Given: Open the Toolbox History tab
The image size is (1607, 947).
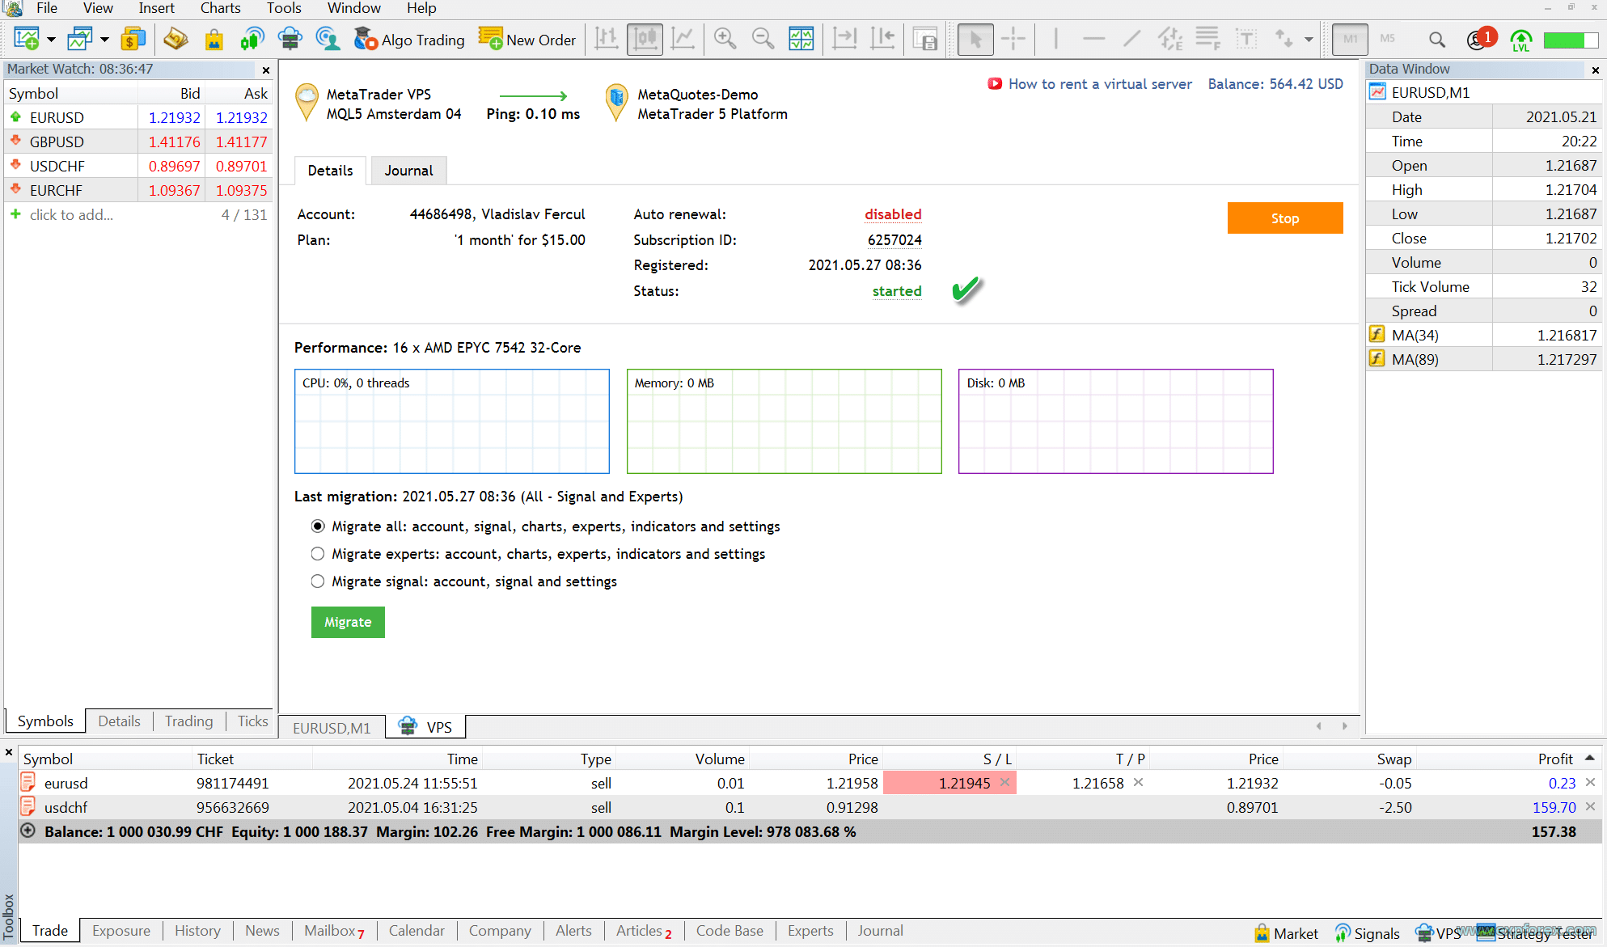Looking at the screenshot, I should pyautogui.click(x=197, y=931).
